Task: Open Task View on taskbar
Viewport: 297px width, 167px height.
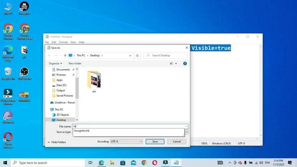Action: [x=90, y=163]
